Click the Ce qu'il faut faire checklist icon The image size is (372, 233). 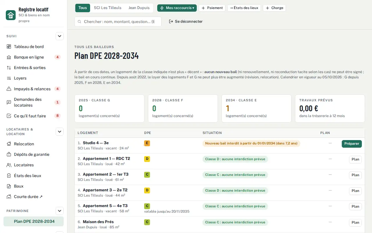point(9,116)
